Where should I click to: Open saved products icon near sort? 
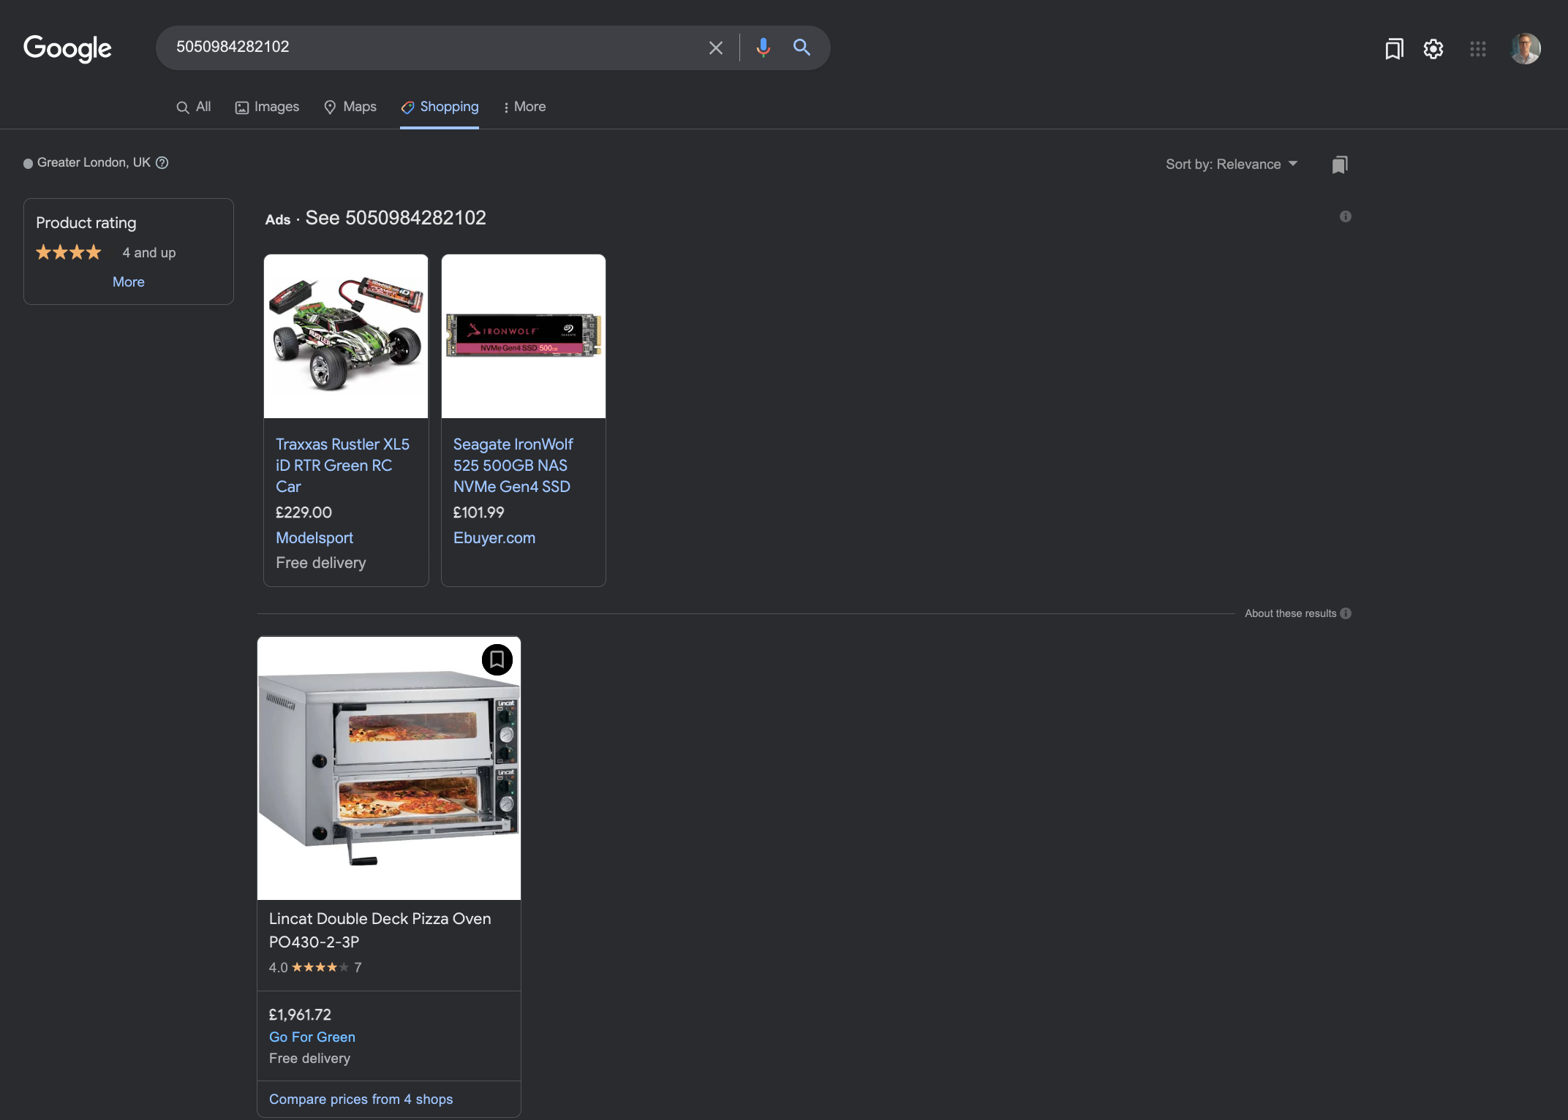[1340, 164]
